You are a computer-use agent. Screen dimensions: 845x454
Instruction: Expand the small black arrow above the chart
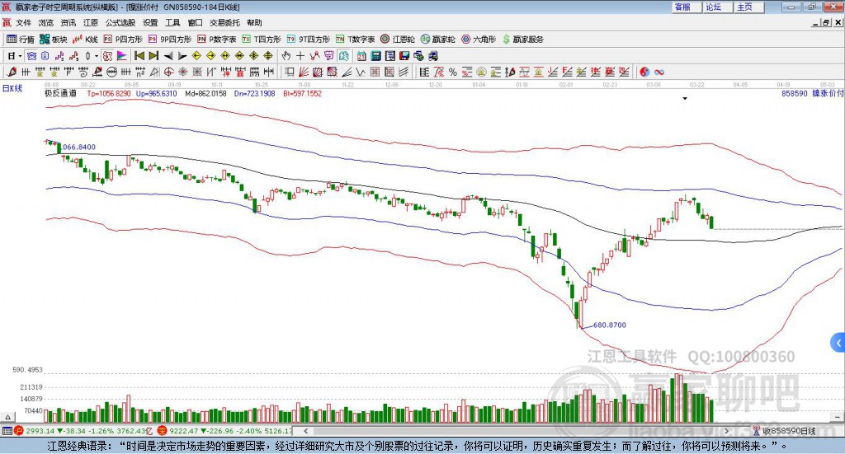point(685,99)
